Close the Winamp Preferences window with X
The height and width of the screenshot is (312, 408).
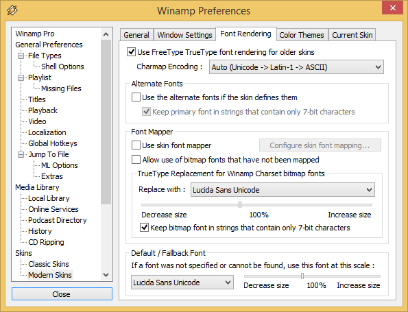point(392,8)
